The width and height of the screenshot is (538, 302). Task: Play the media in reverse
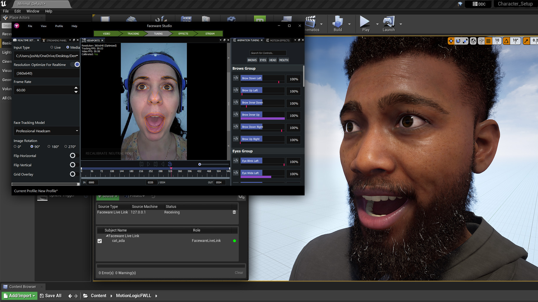coord(163,164)
